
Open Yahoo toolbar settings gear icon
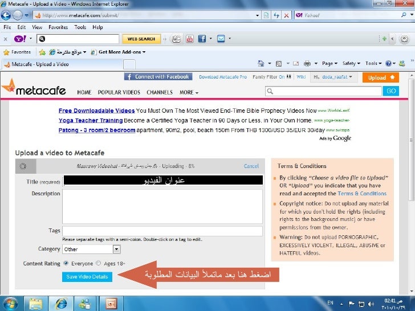coord(404,39)
